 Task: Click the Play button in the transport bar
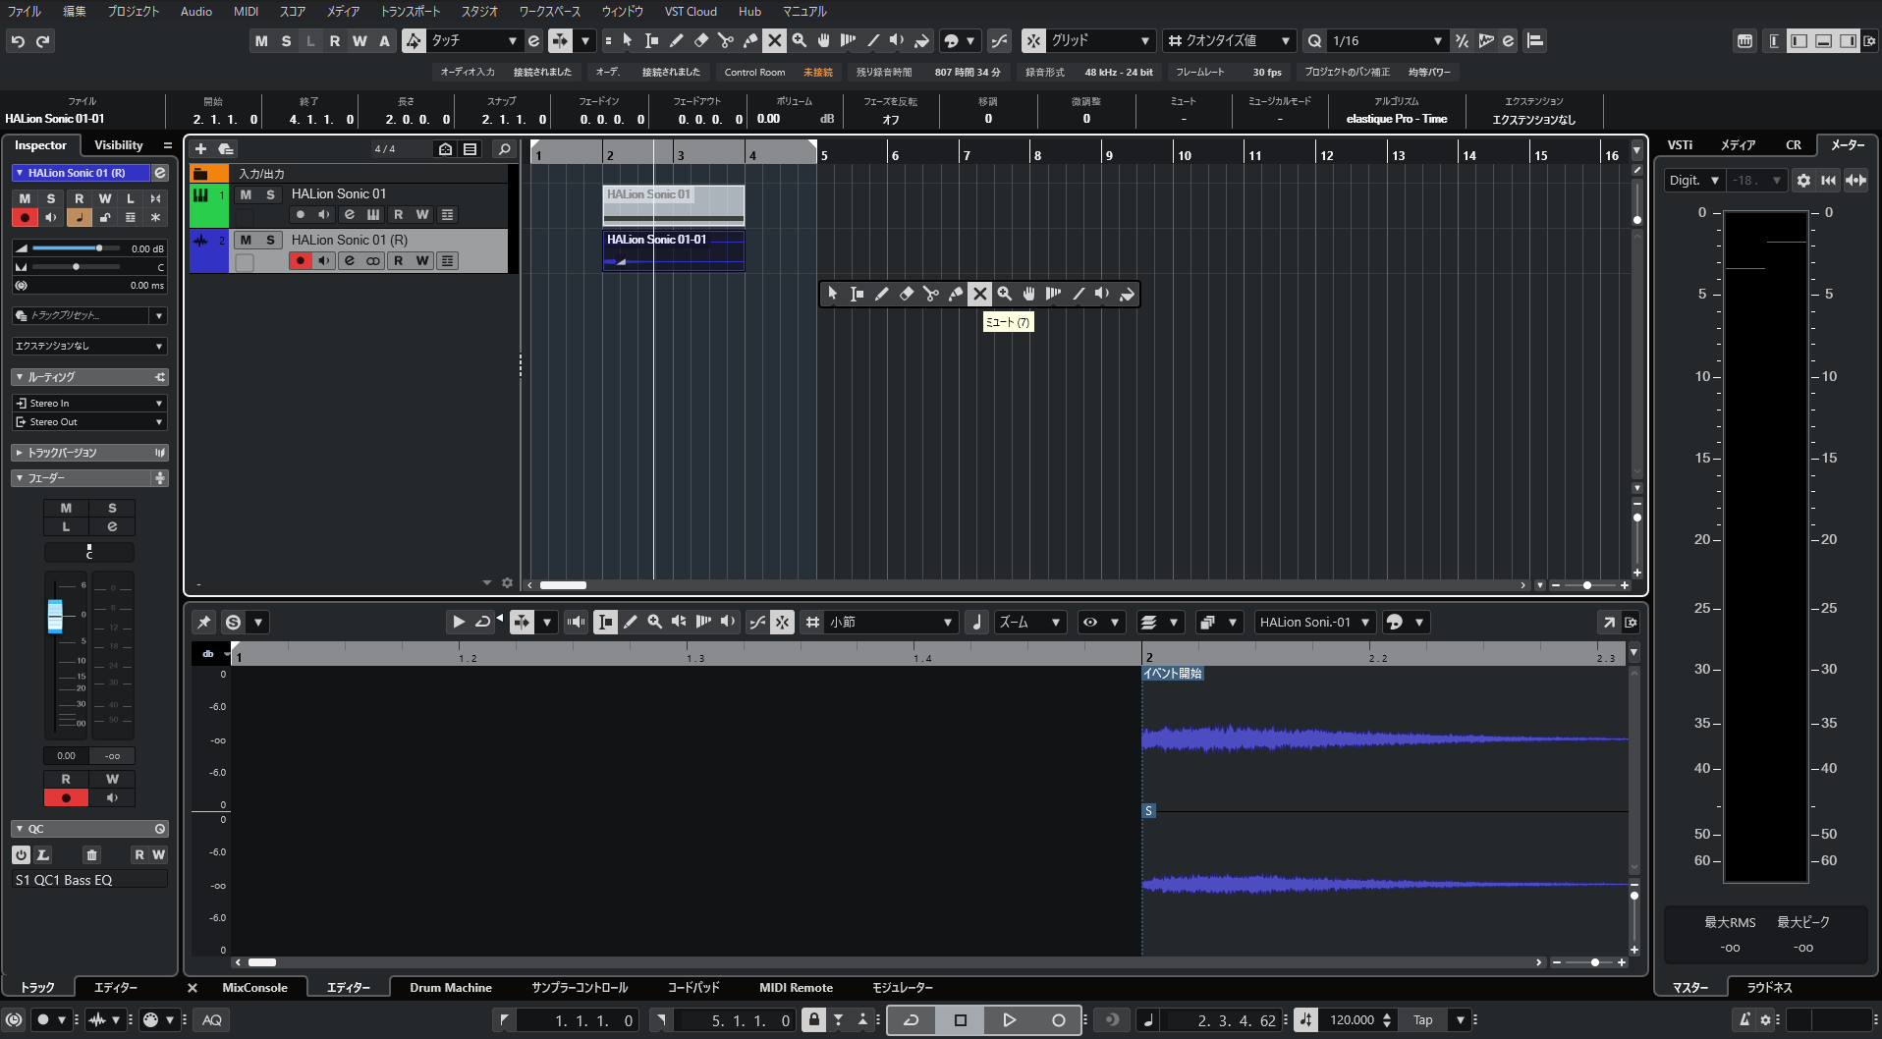point(1009,1020)
